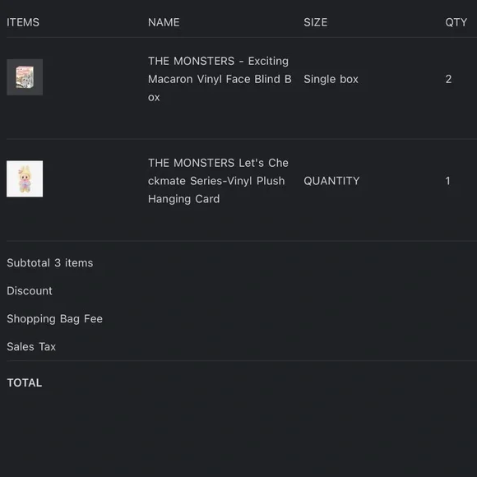Select the ITEMS column header
The height and width of the screenshot is (477, 477).
click(x=23, y=22)
